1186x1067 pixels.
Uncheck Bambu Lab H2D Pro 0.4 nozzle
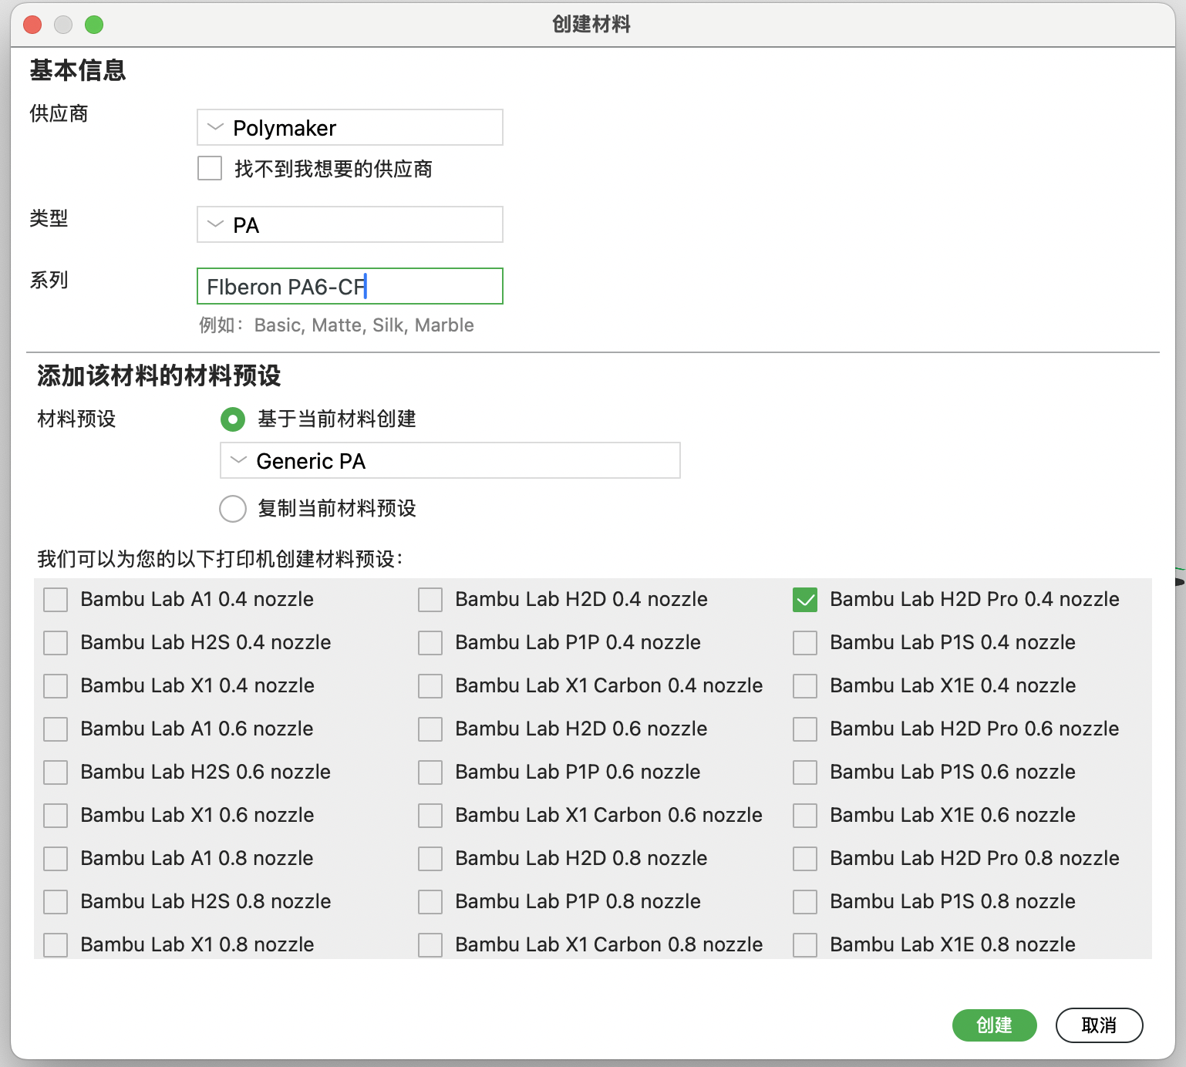click(x=805, y=600)
